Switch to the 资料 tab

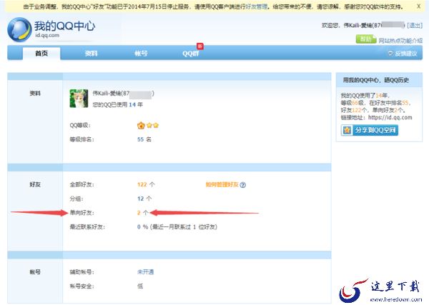(x=91, y=54)
